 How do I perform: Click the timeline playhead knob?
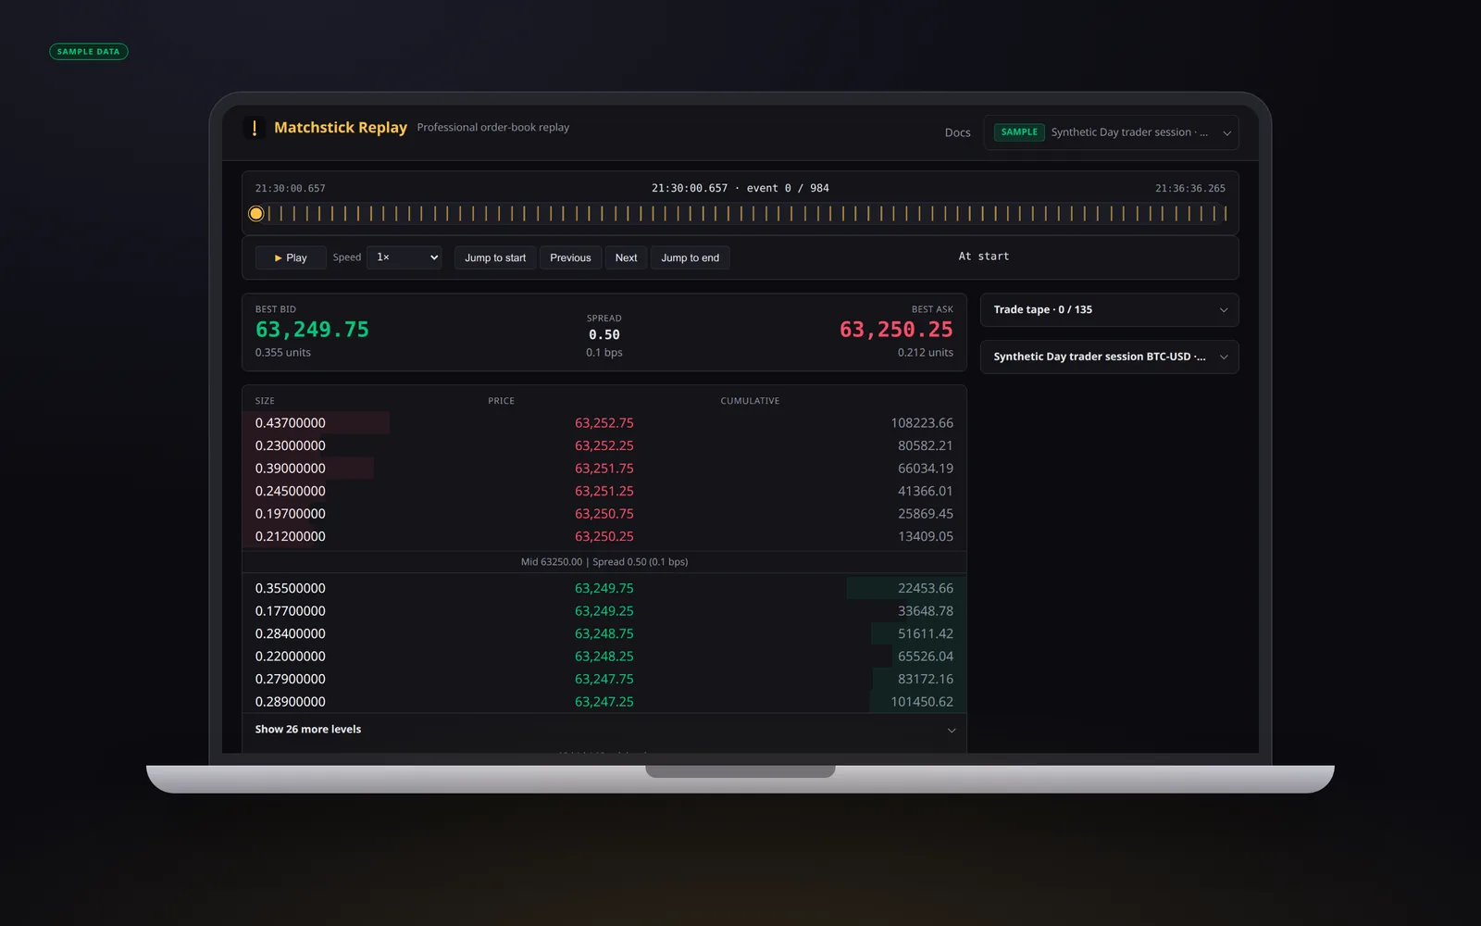[256, 214]
